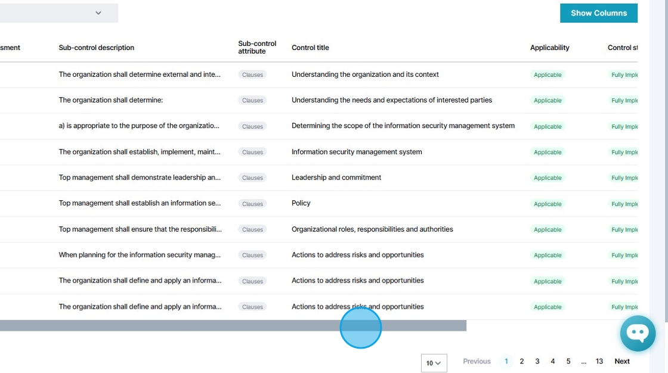
Task: Click the Sub-control description column header
Action: tap(96, 48)
